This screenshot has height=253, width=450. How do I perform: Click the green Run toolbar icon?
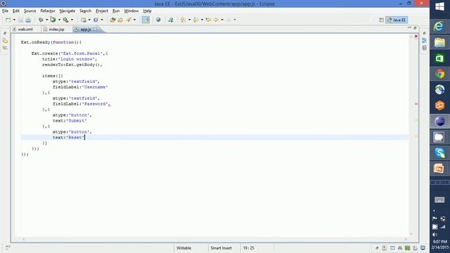(53, 20)
